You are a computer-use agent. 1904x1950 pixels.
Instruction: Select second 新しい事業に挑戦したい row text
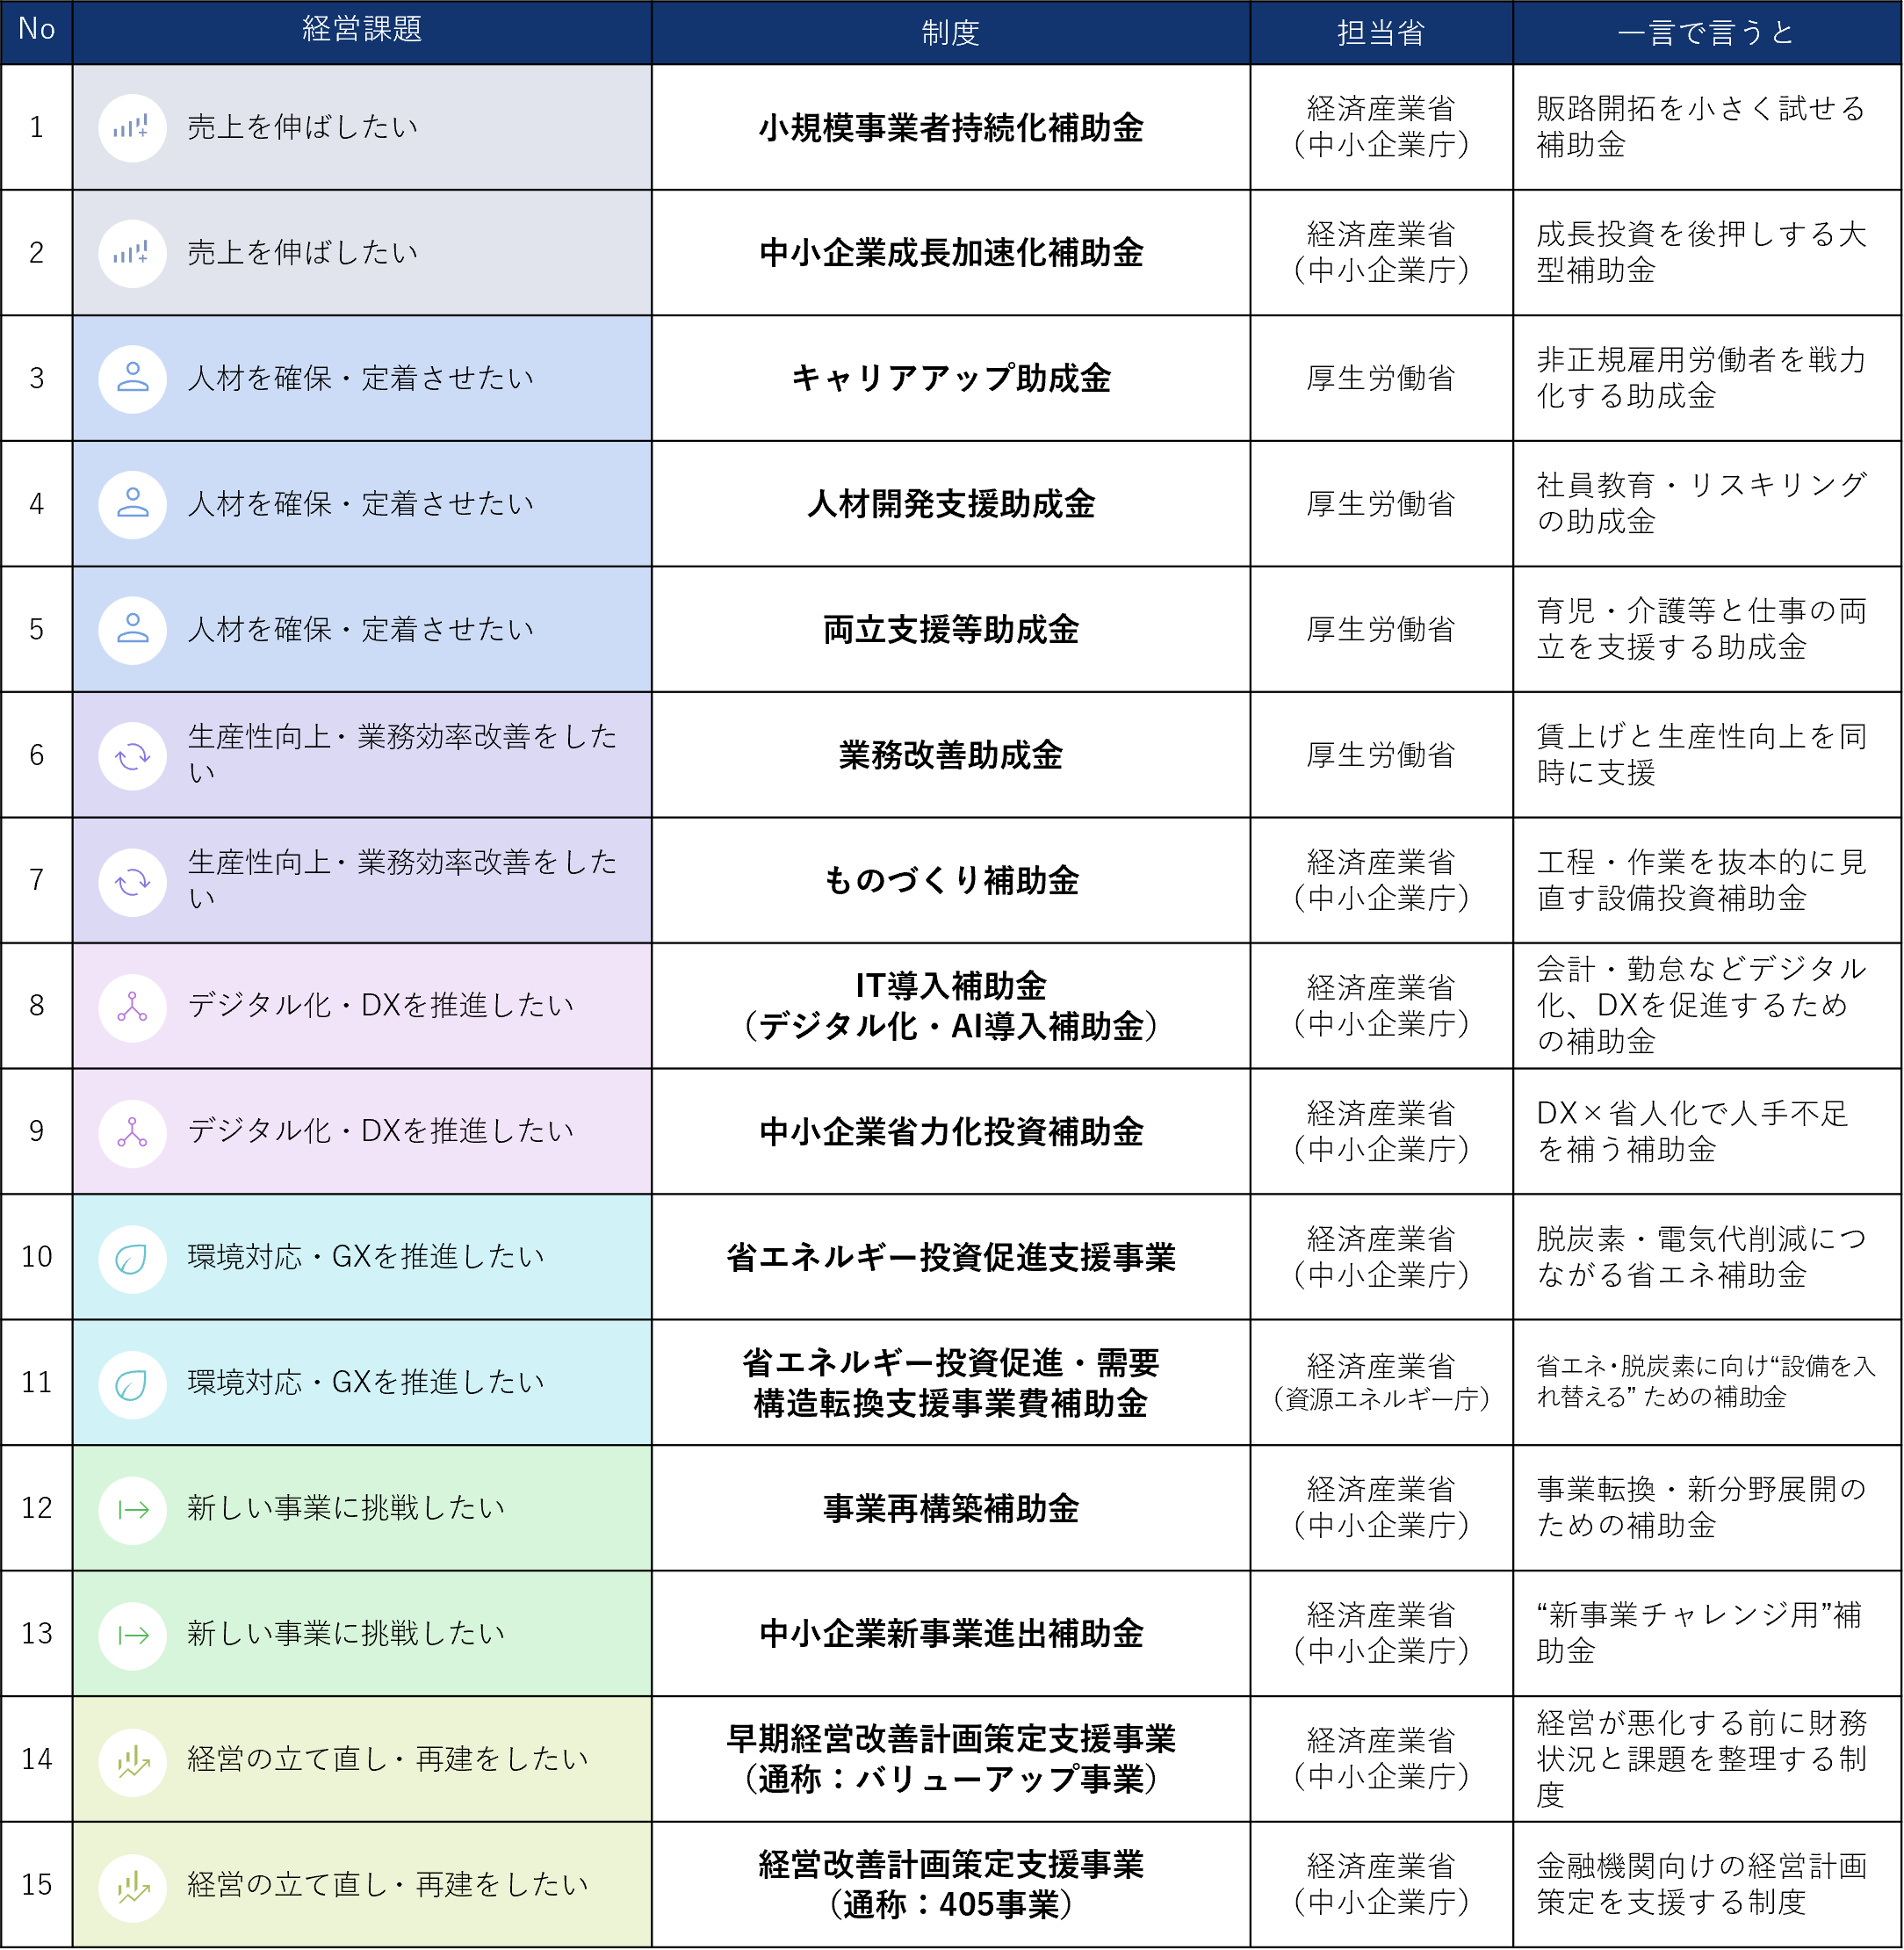point(346,1634)
